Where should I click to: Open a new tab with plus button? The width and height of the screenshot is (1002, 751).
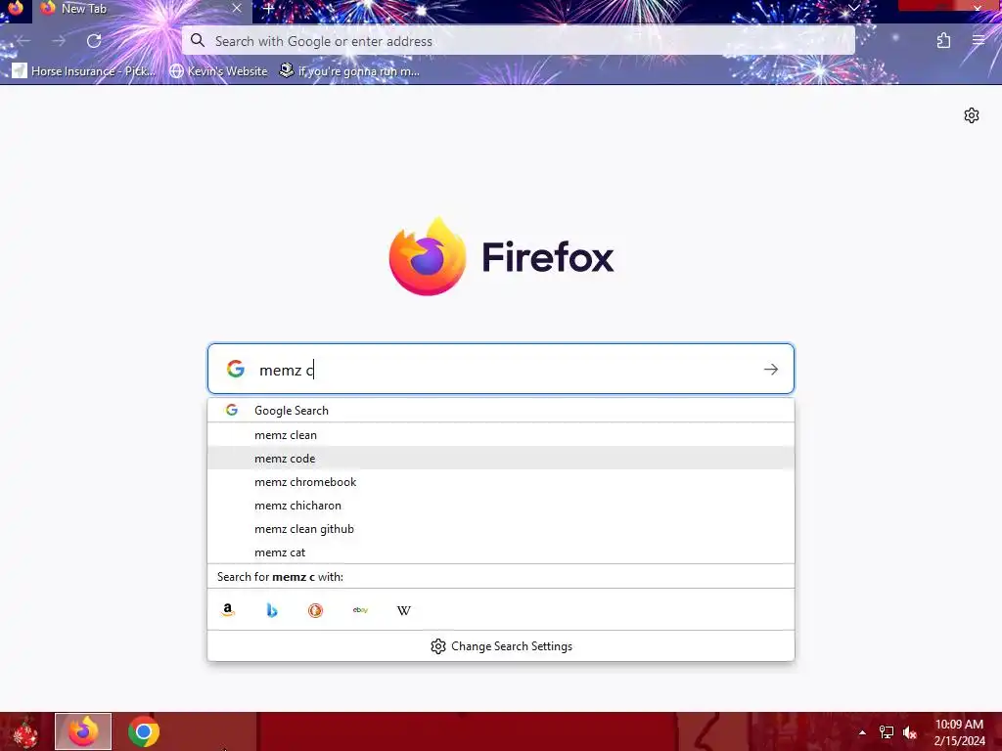pyautogui.click(x=269, y=9)
